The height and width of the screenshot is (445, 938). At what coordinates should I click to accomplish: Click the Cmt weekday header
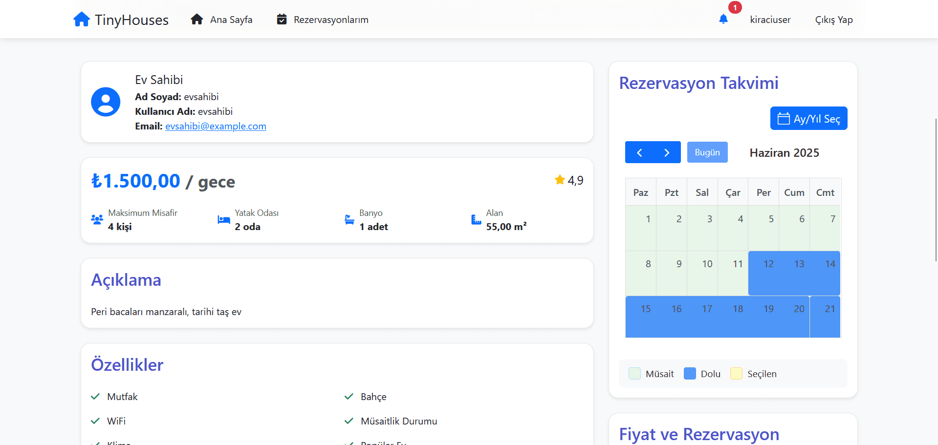(x=825, y=192)
